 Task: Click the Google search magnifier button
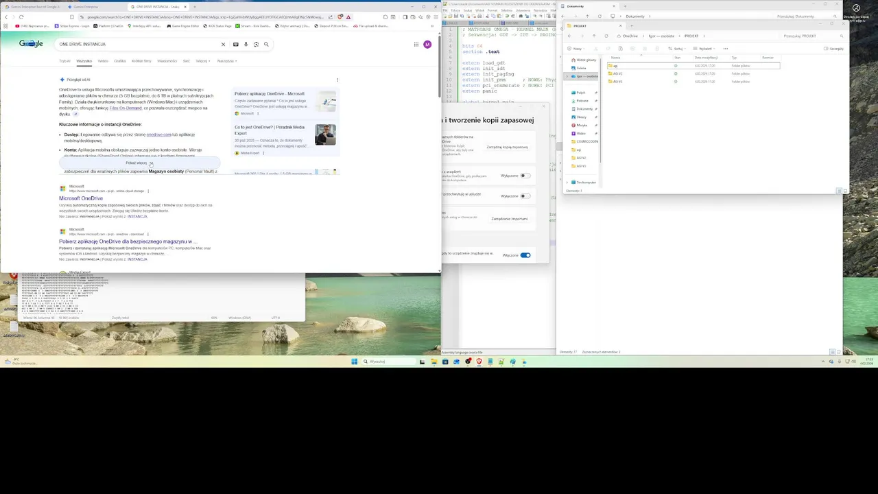point(266,44)
